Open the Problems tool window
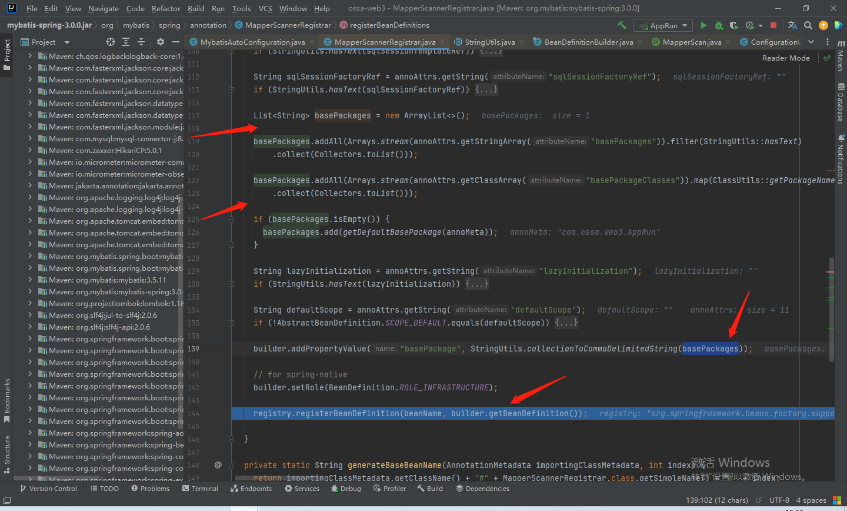This screenshot has height=511, width=847. pos(151,488)
